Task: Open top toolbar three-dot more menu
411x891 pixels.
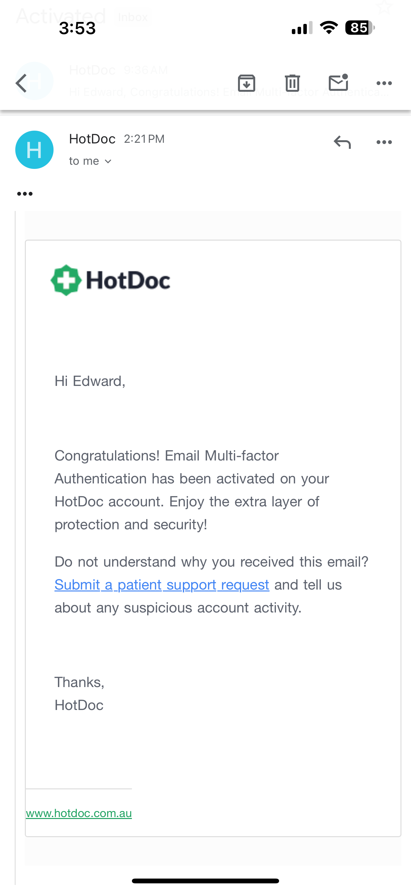Action: tap(384, 83)
